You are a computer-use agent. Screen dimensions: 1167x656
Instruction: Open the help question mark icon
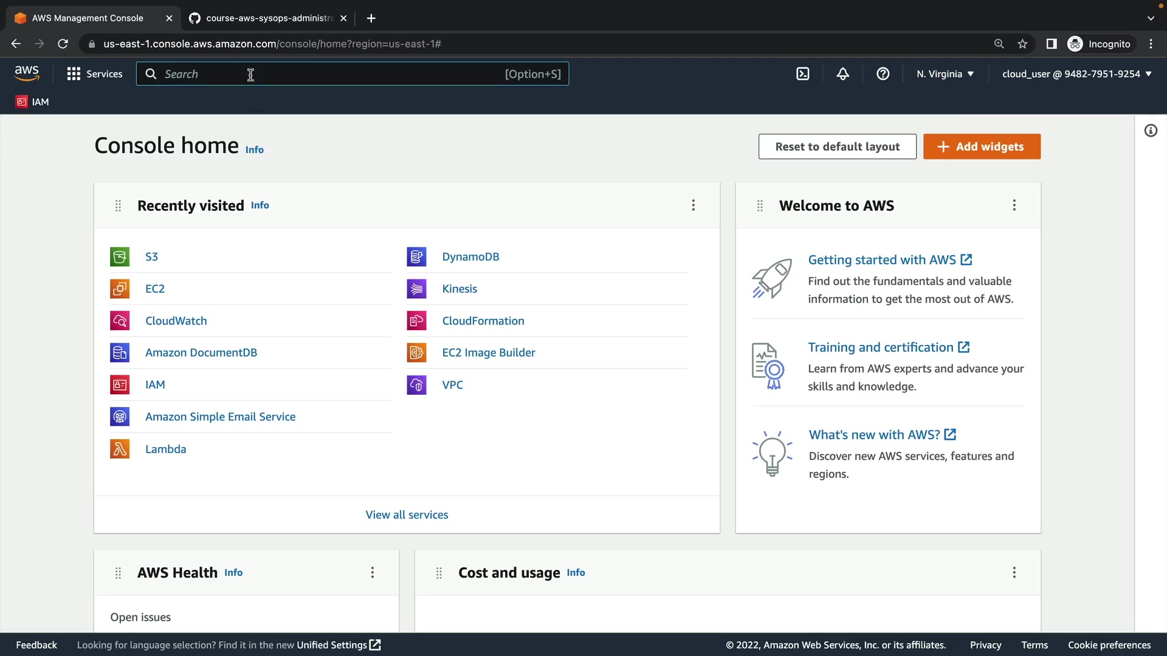coord(883,74)
